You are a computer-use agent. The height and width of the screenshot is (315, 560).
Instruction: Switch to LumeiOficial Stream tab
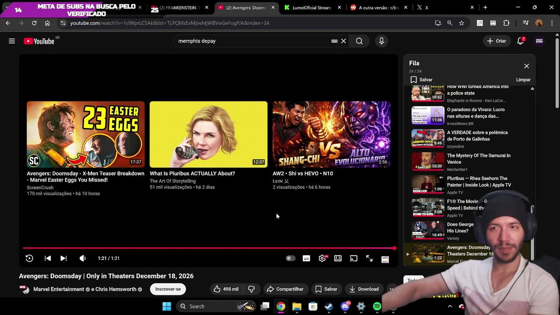[x=311, y=7]
